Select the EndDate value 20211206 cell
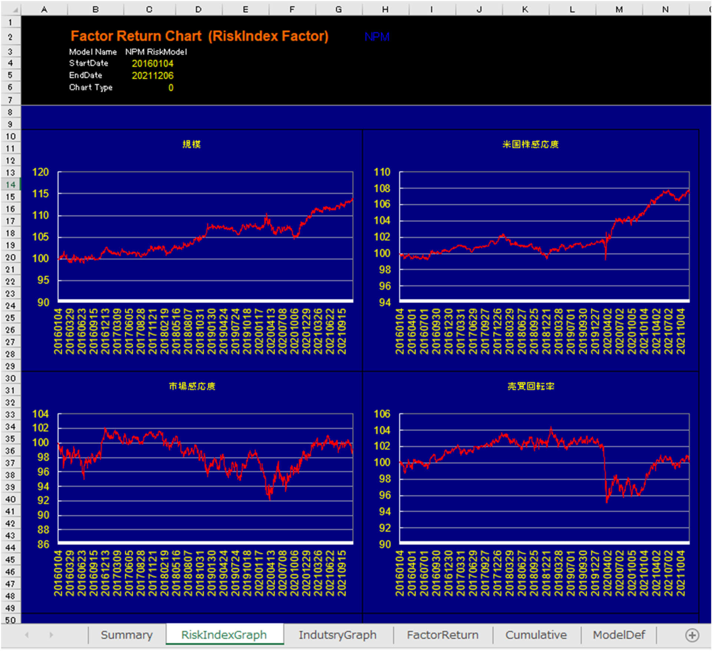 [x=152, y=76]
